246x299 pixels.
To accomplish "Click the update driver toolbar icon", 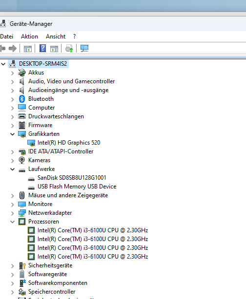I will tap(69, 48).
